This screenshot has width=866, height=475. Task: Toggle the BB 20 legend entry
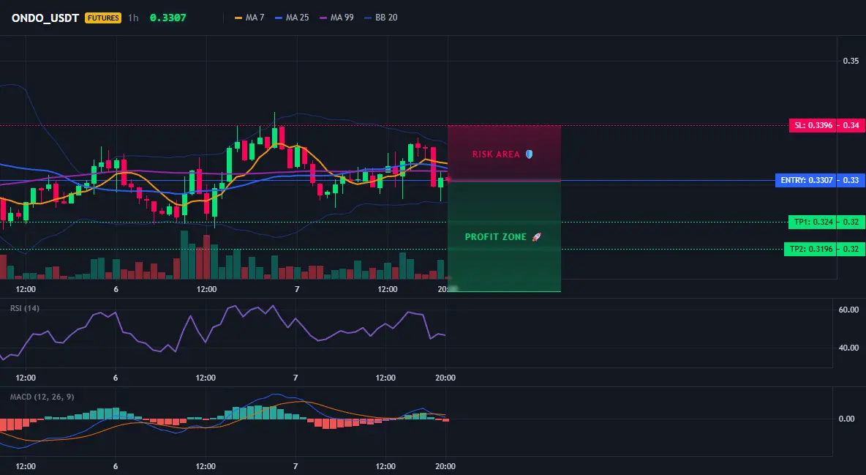tap(381, 18)
